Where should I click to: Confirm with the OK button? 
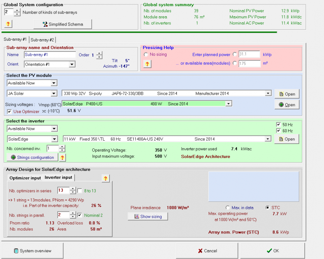[x=273, y=251]
